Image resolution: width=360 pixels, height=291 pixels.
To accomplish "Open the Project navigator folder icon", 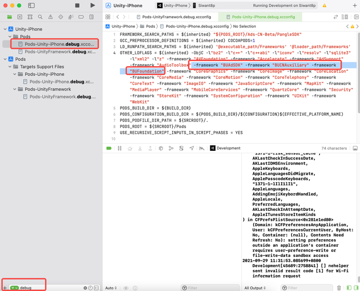I will point(10,17).
